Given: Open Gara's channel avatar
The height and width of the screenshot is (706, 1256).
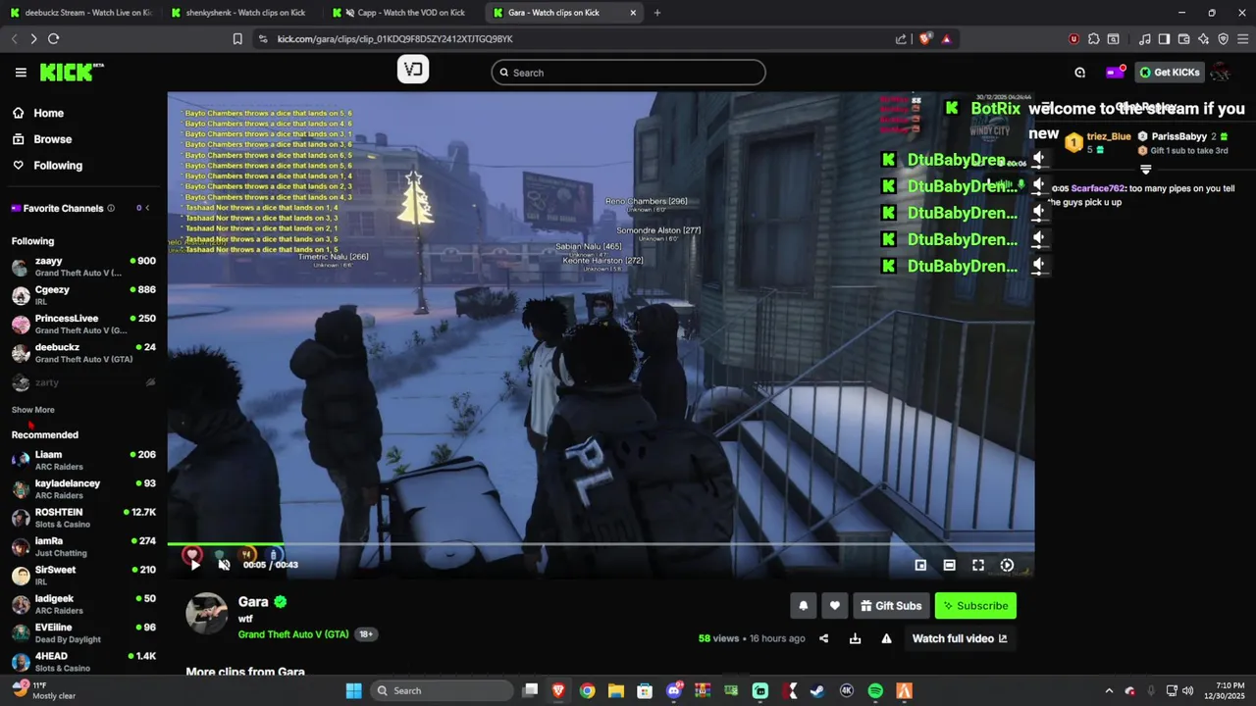Looking at the screenshot, I should point(207,613).
